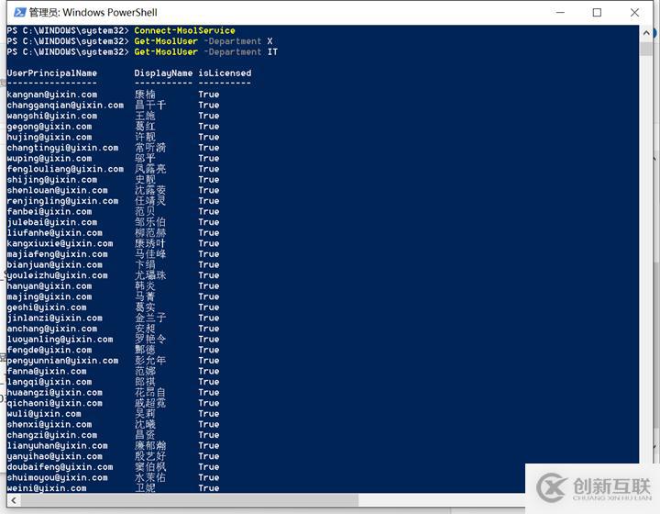Click fanna@yixin.com entry
Screen dimensions: 660x514
coord(47,371)
